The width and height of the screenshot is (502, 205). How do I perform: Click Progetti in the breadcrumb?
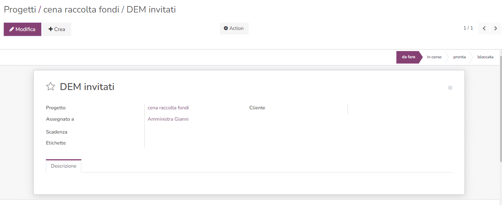click(x=20, y=9)
